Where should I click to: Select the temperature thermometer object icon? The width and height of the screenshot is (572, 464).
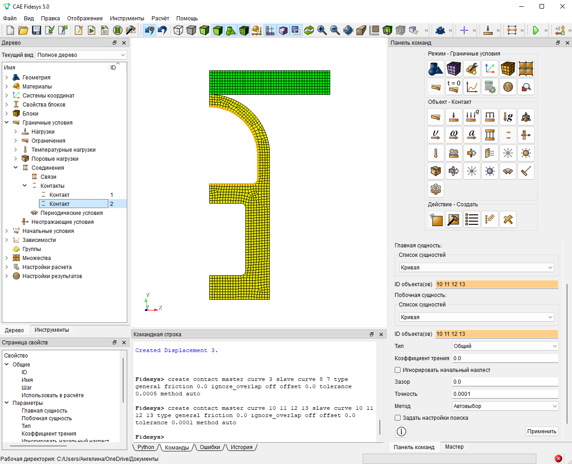[x=436, y=153]
